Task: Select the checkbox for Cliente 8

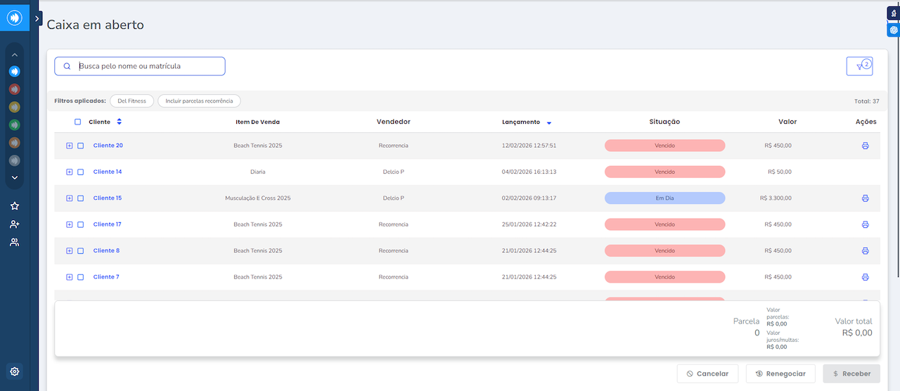Action: pyautogui.click(x=80, y=251)
